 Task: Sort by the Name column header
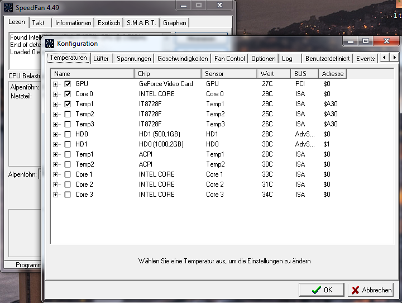pyautogui.click(x=93, y=74)
